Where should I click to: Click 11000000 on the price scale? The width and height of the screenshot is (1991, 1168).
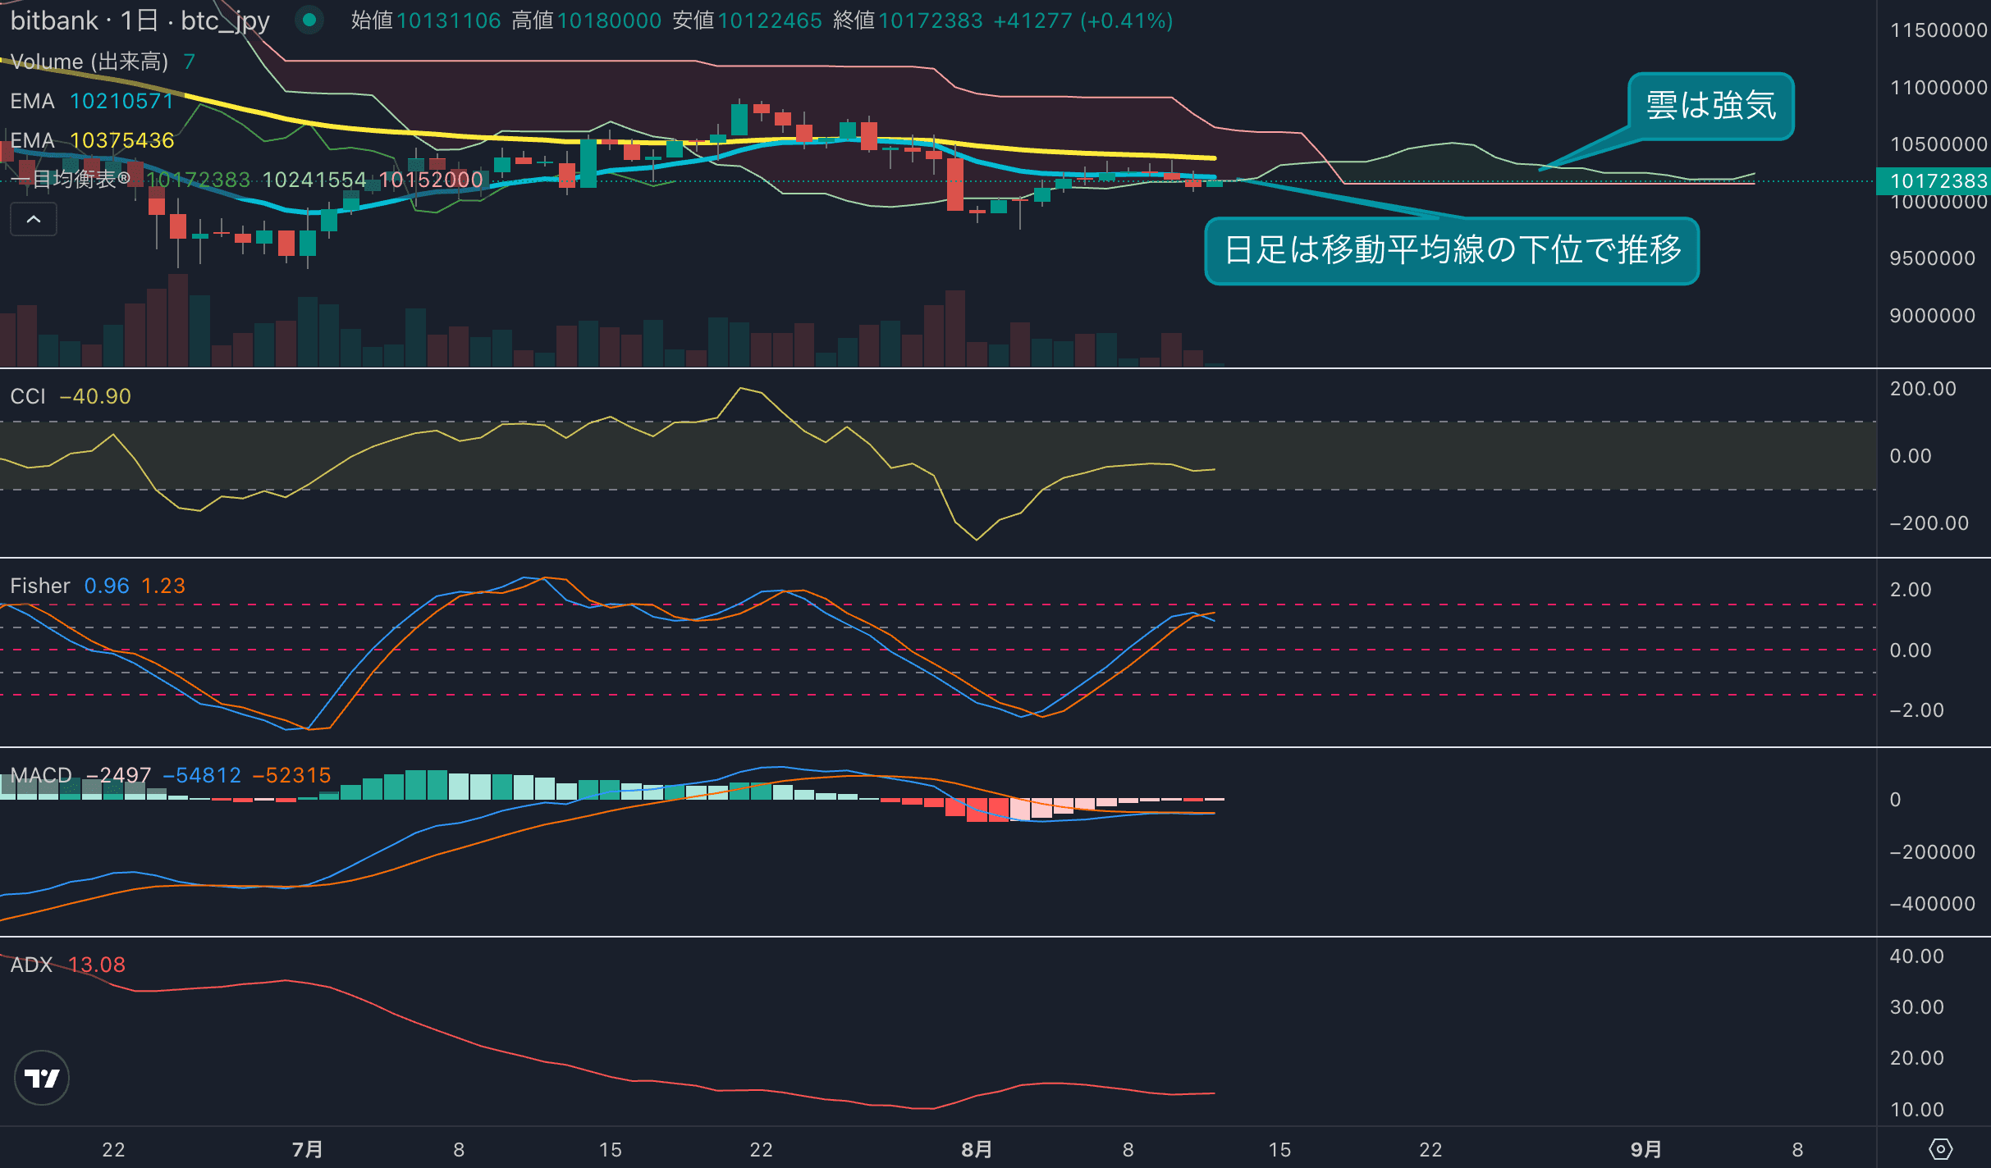pyautogui.click(x=1938, y=88)
